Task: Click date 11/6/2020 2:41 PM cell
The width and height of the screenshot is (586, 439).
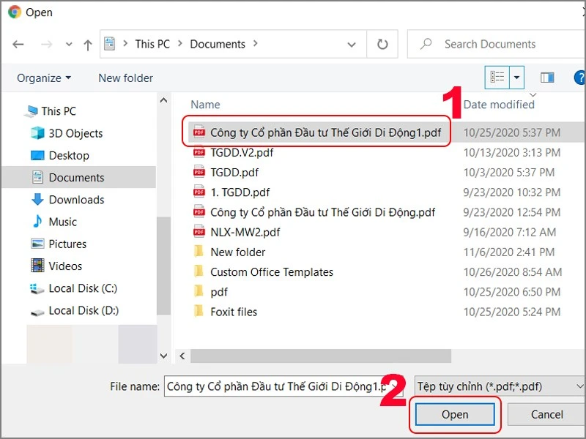Action: (508, 252)
